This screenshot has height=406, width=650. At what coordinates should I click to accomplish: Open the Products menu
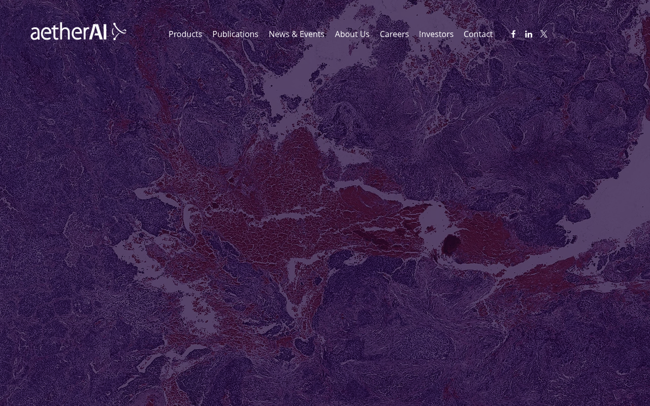pyautogui.click(x=185, y=34)
